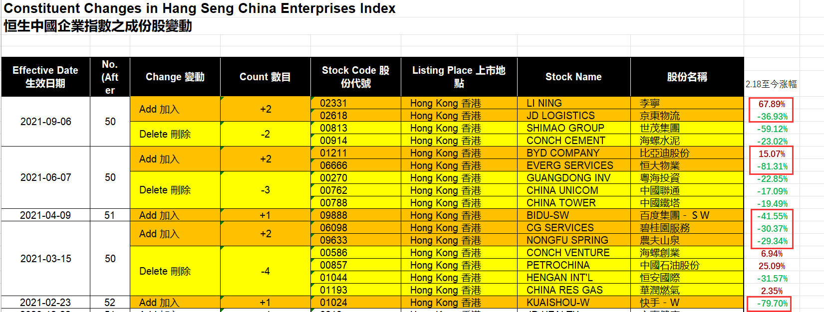
Task: Click the -81.31% percentage cell
Action: (x=772, y=166)
